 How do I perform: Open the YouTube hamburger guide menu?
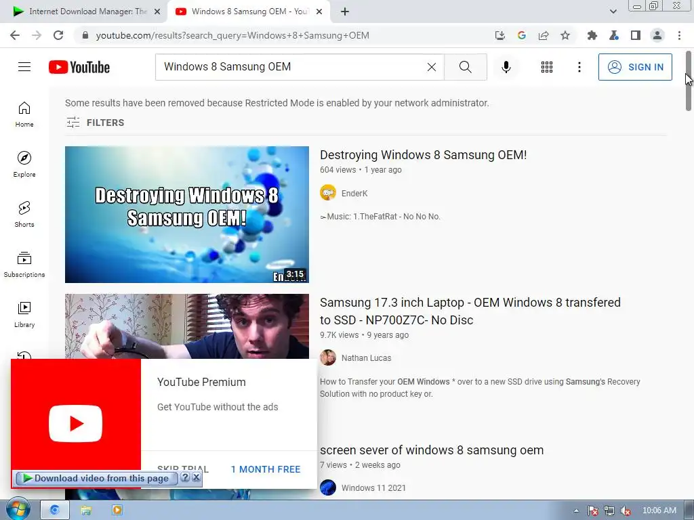(x=24, y=67)
